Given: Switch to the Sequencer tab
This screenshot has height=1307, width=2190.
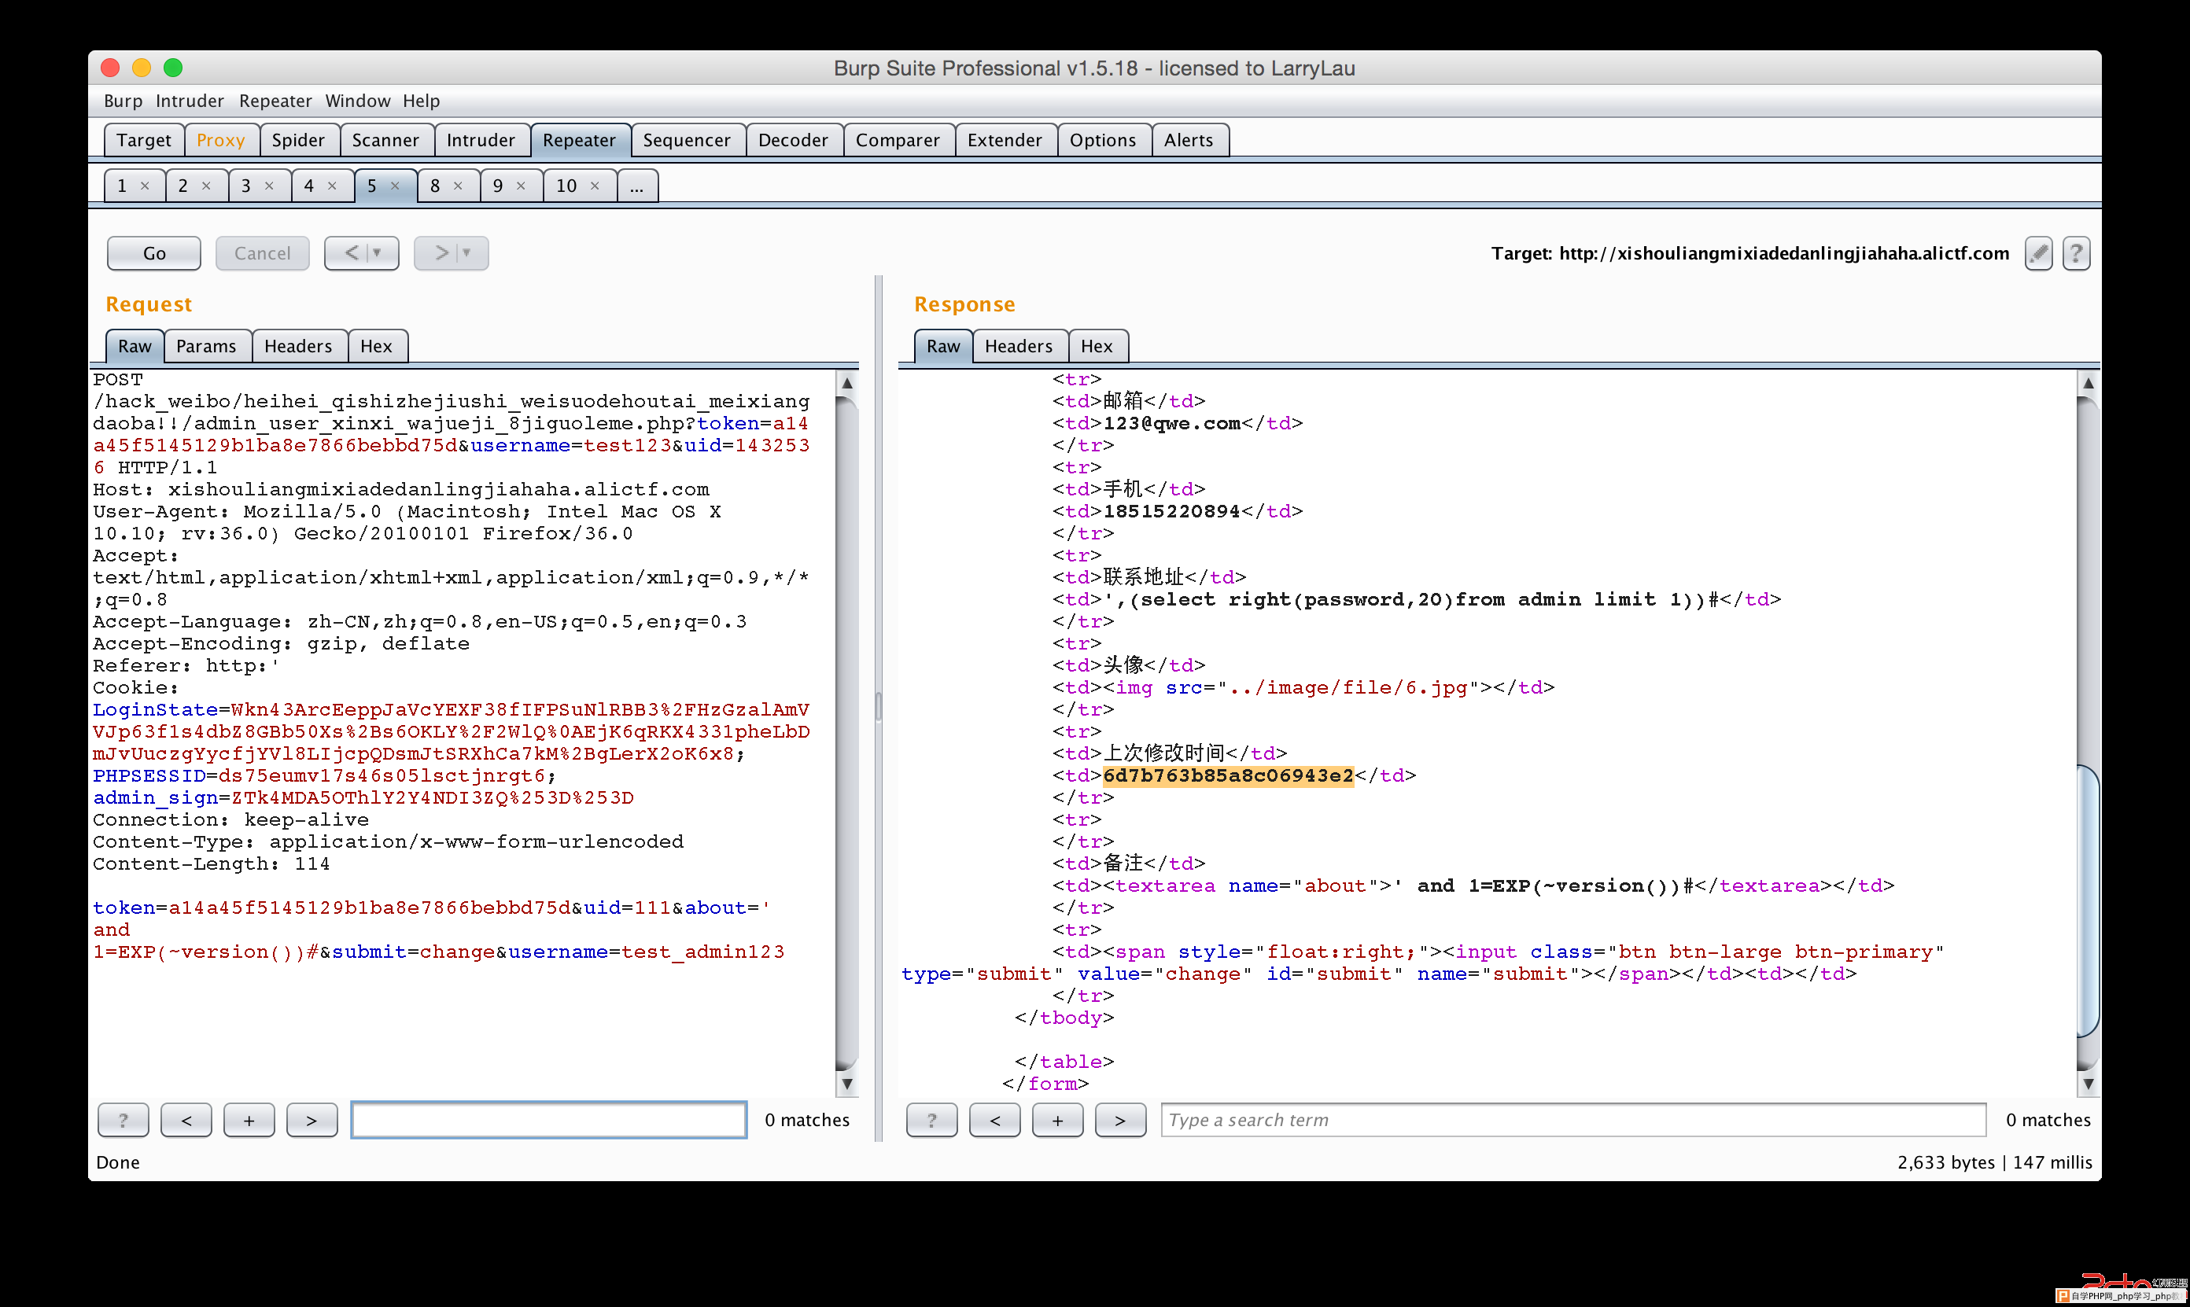Looking at the screenshot, I should click(687, 140).
